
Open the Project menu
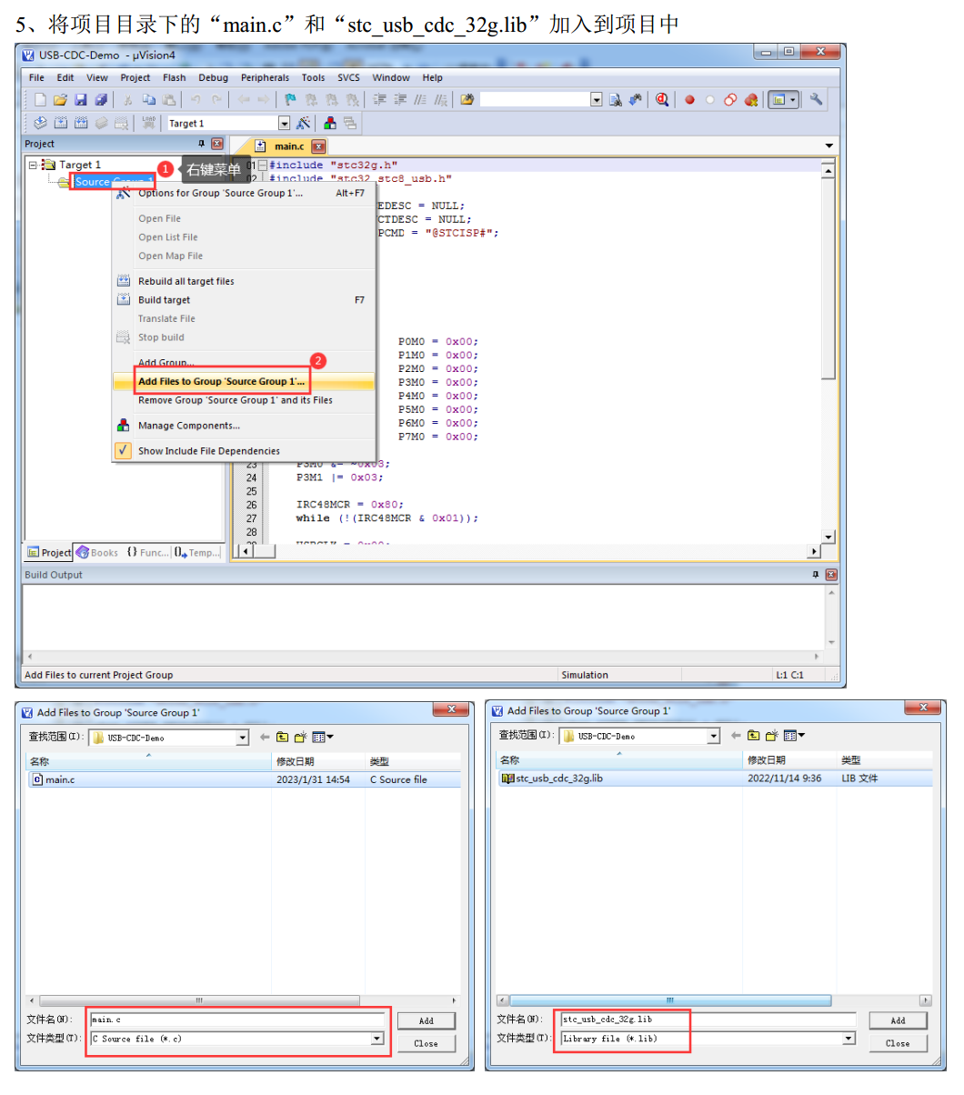pos(136,77)
